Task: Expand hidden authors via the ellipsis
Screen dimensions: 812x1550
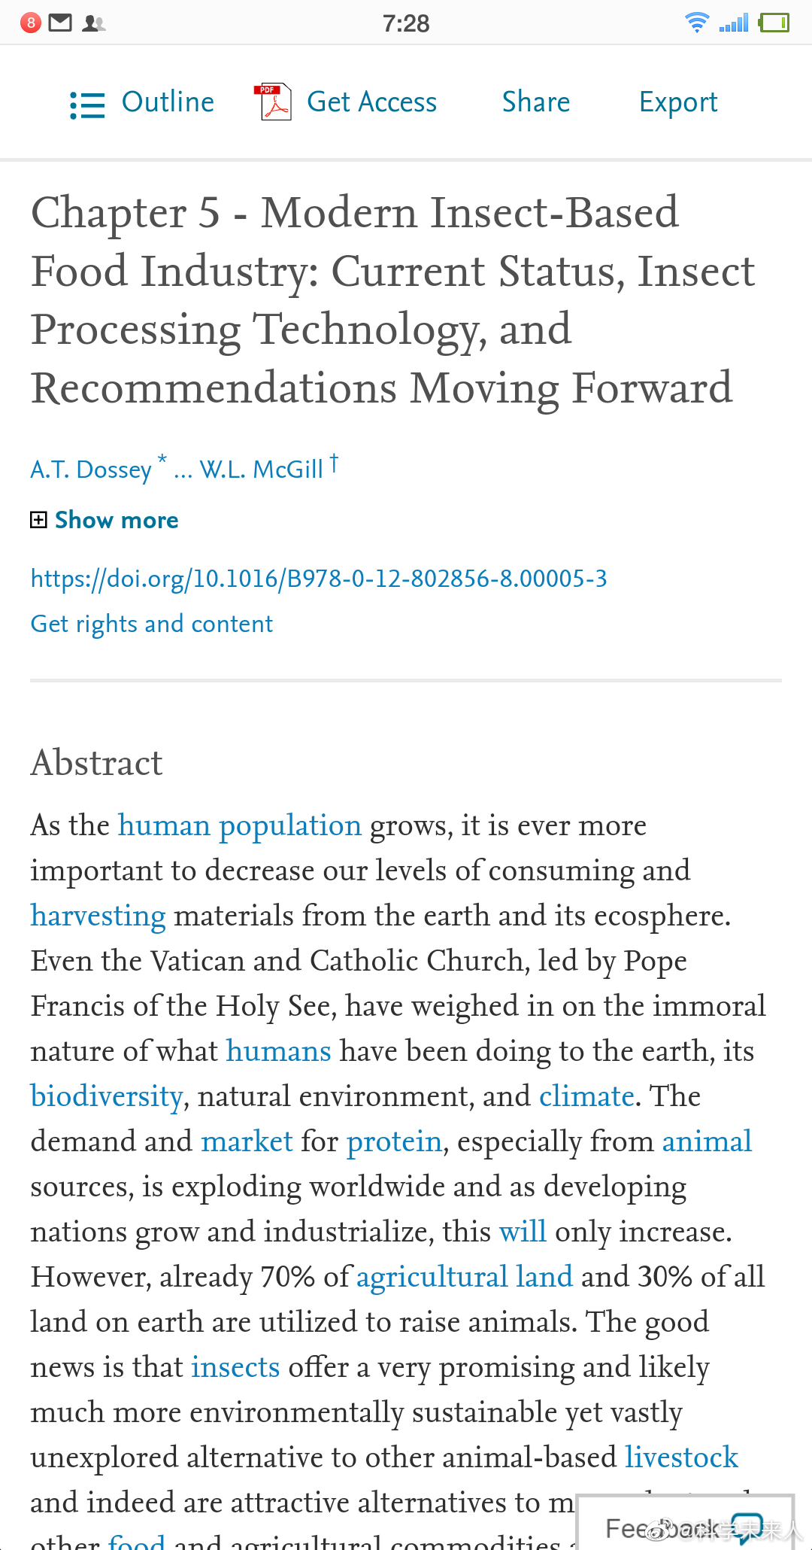Action: click(x=183, y=470)
